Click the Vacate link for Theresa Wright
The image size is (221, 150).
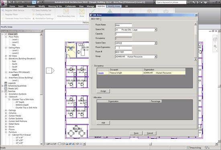[x=100, y=73]
